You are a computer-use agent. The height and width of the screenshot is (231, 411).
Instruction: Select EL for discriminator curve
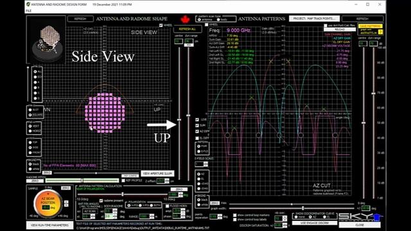[x=324, y=217]
